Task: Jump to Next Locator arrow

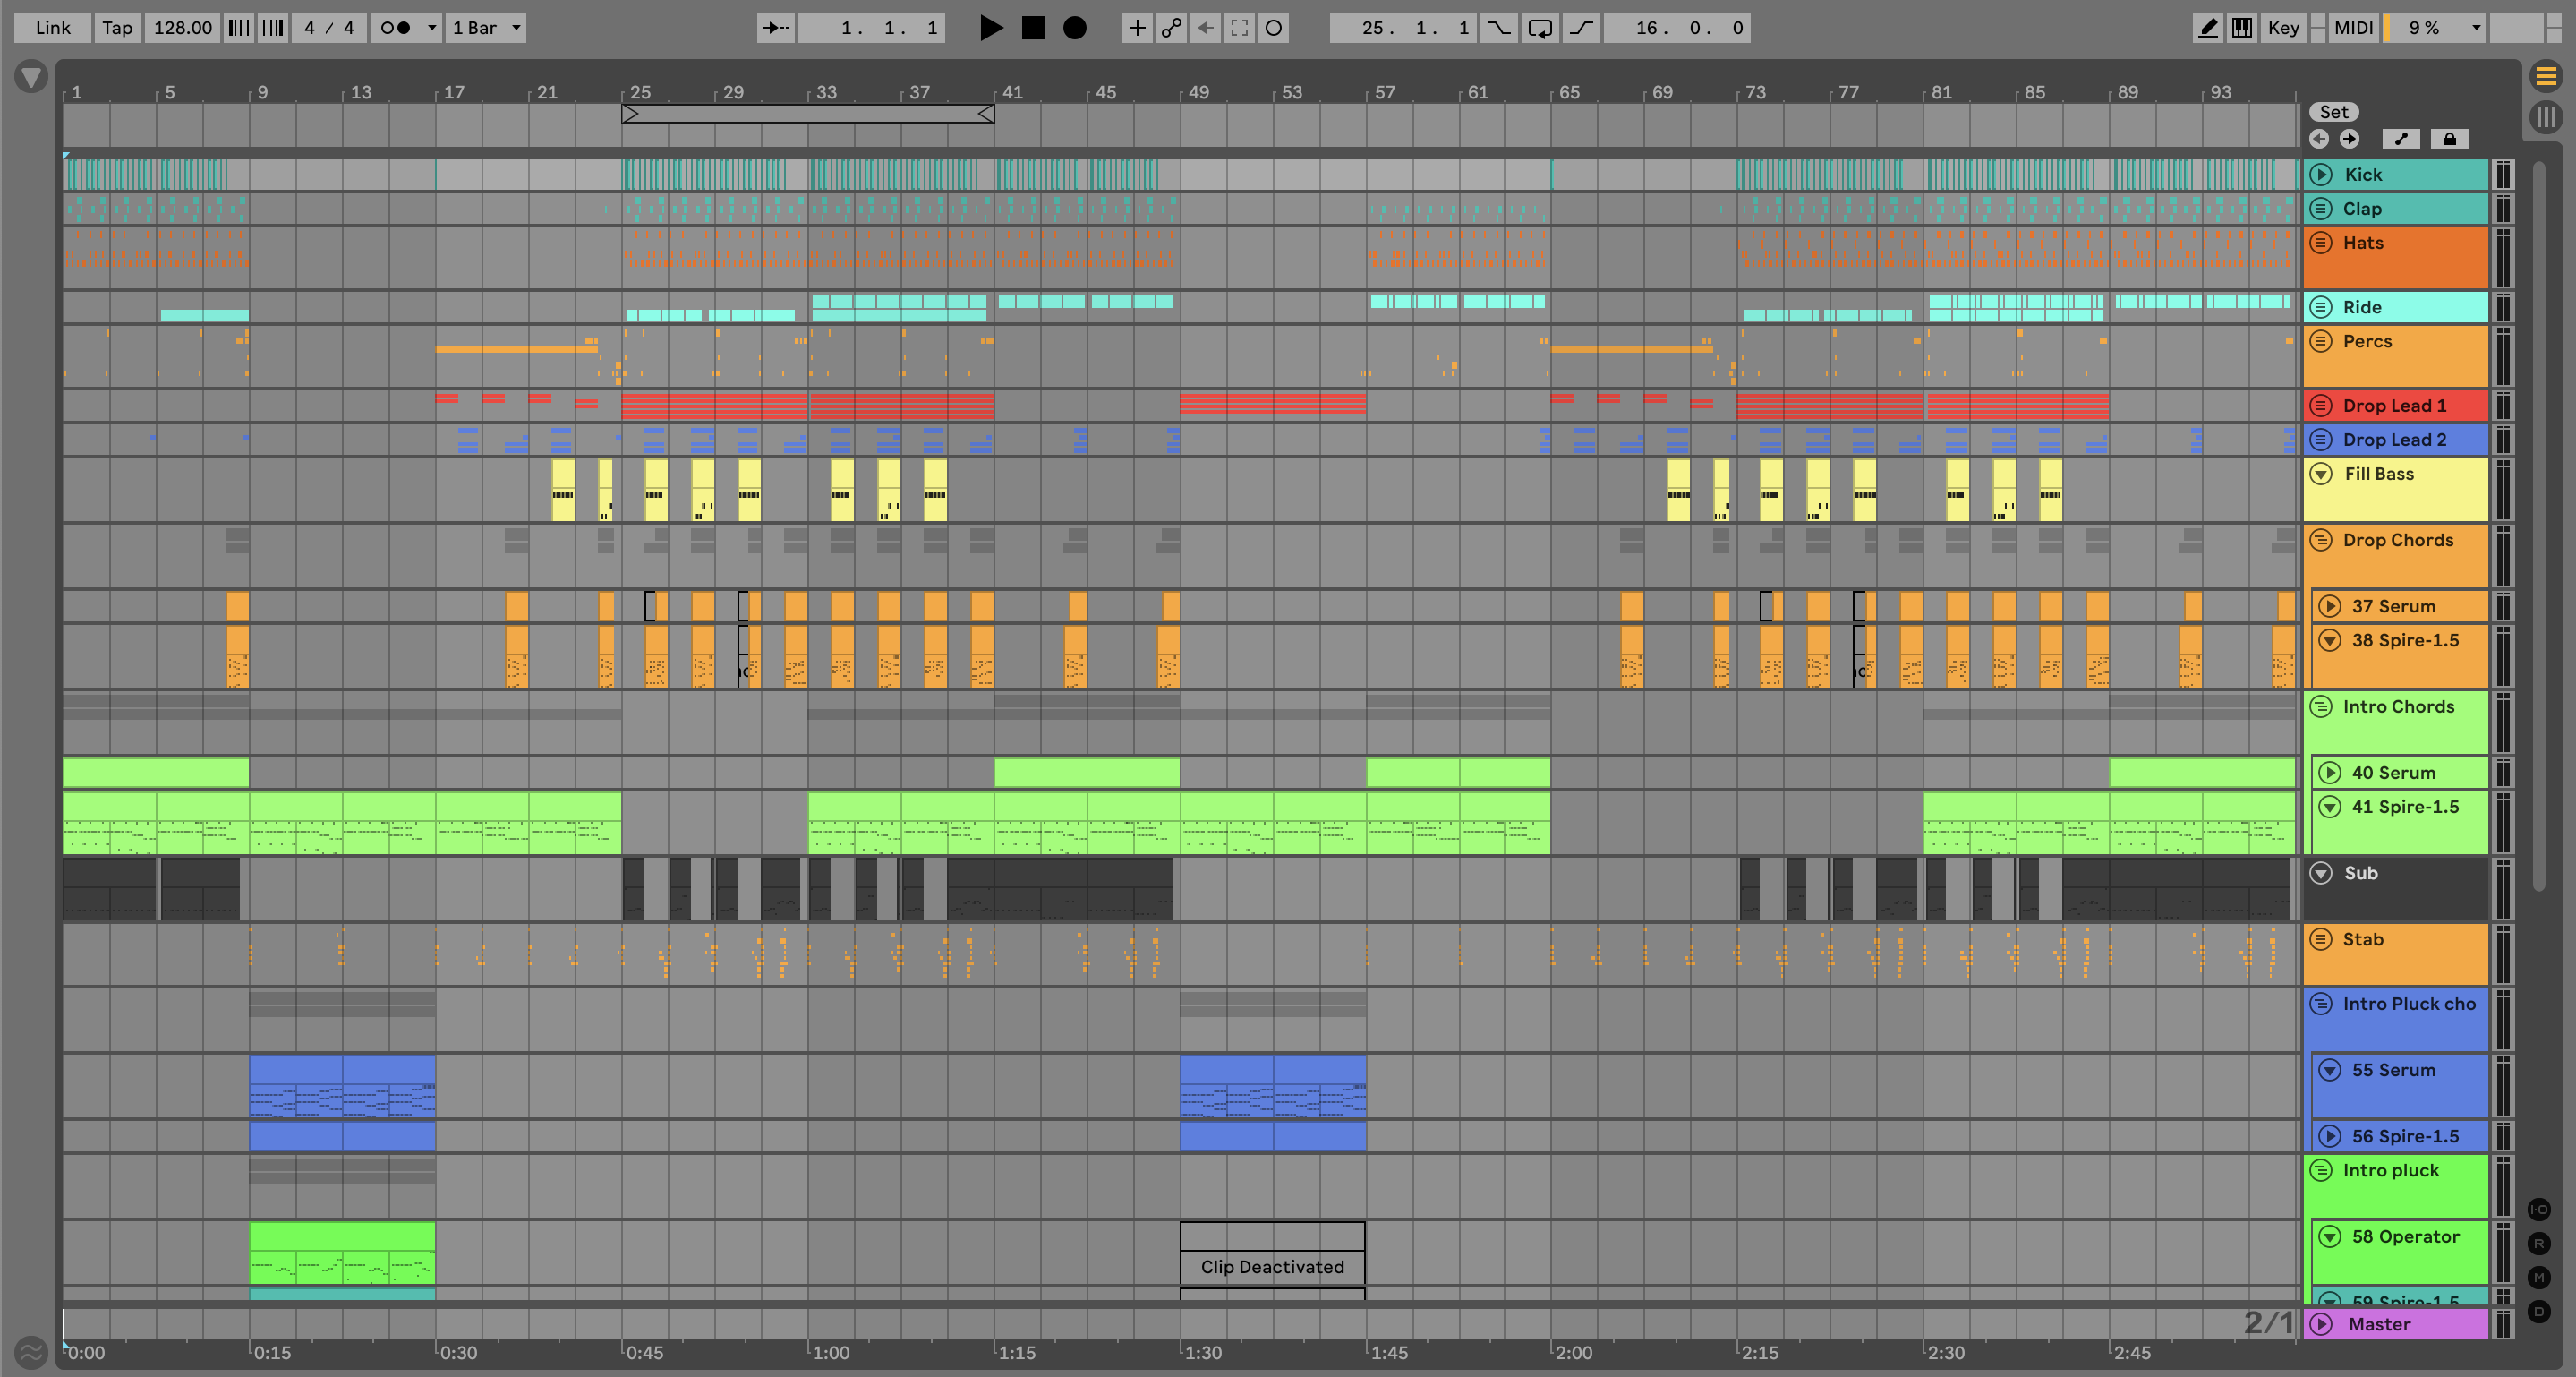Action: coord(2349,139)
